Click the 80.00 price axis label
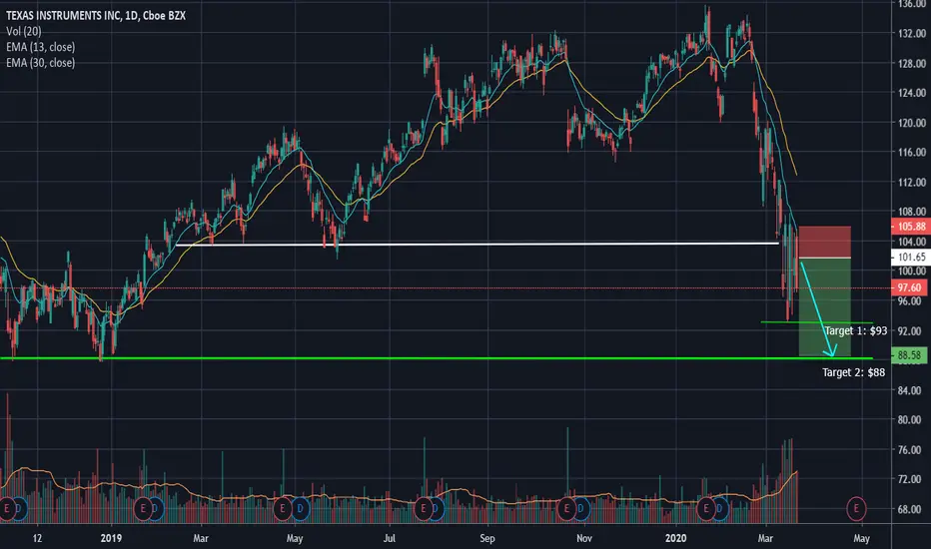931x549 pixels. 912,419
